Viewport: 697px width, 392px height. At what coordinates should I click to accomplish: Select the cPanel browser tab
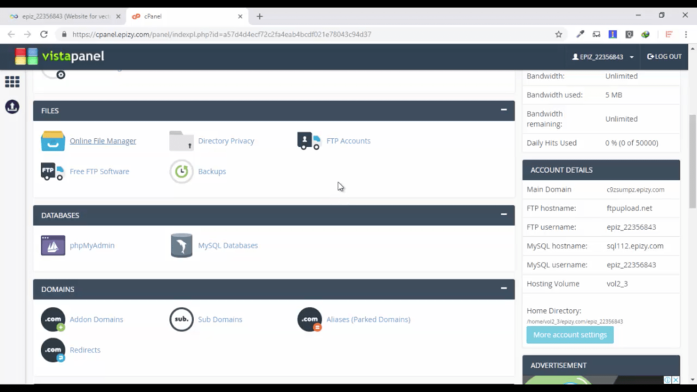pos(187,16)
